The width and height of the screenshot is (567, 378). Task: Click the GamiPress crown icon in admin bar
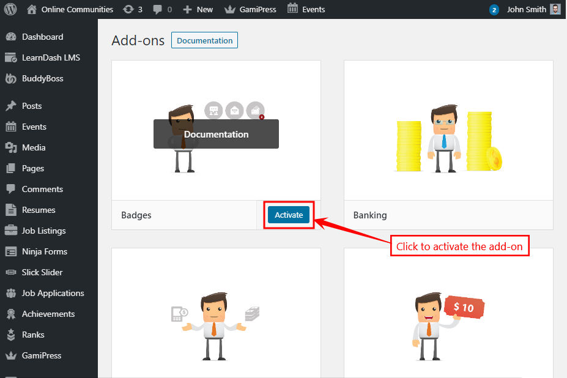click(x=230, y=9)
